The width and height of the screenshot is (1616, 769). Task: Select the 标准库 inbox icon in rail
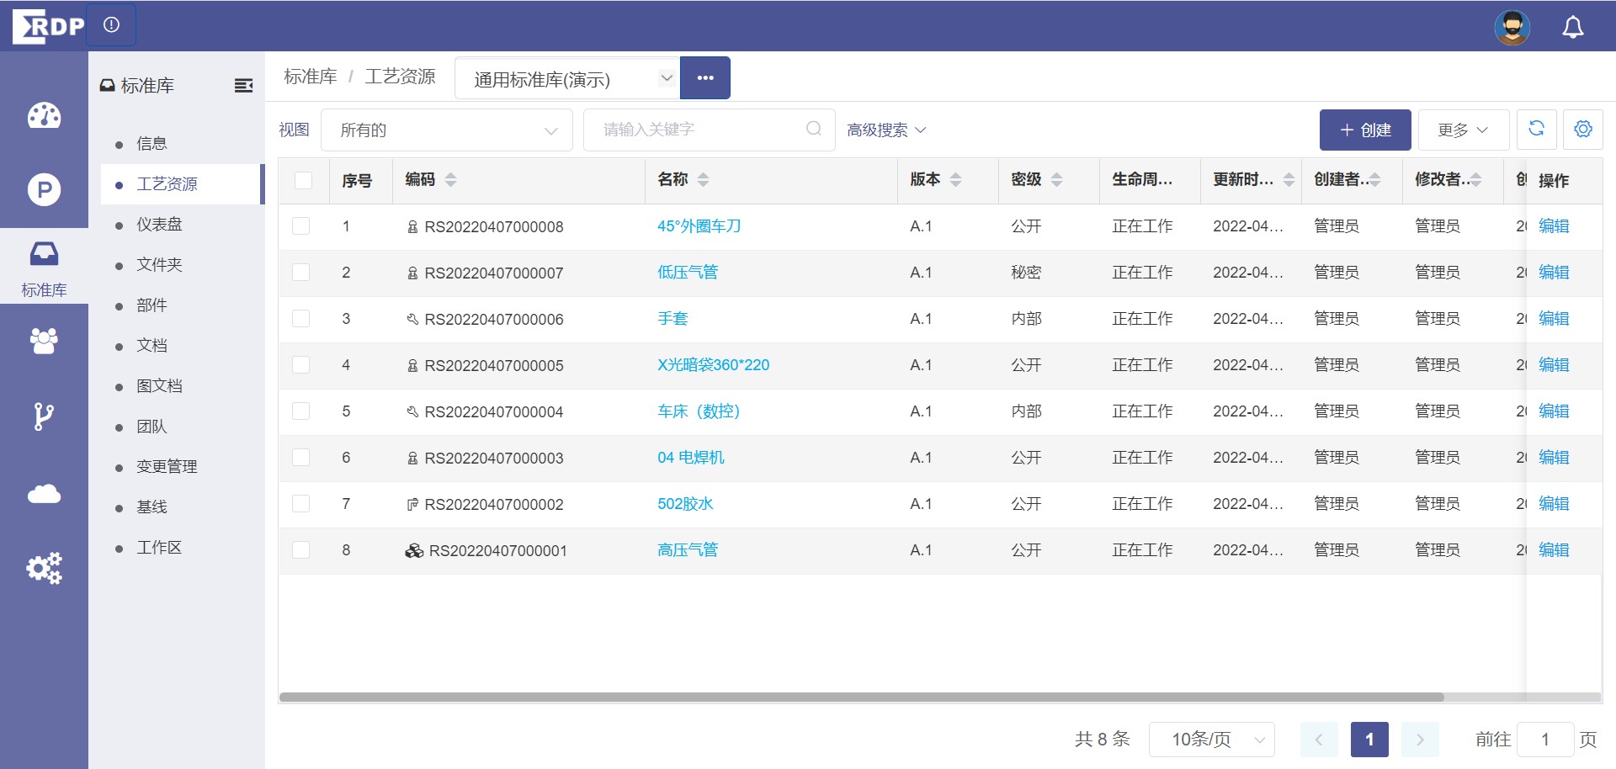(44, 252)
